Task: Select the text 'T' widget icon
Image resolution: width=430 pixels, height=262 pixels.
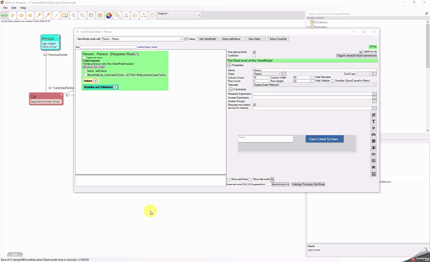Action: click(374, 122)
